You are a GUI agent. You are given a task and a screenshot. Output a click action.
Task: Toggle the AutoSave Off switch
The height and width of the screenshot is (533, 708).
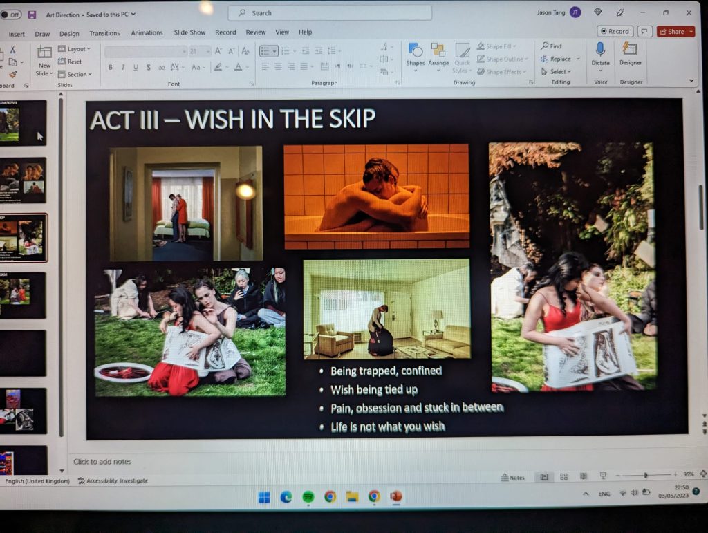click(11, 15)
